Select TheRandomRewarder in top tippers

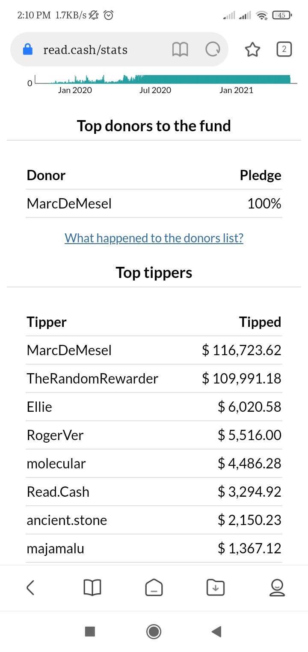92,378
